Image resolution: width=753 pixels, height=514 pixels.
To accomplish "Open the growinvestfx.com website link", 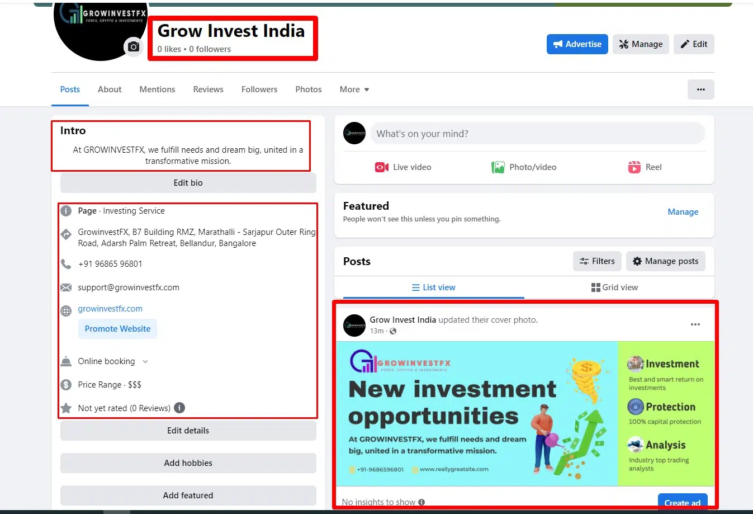I will click(x=110, y=309).
